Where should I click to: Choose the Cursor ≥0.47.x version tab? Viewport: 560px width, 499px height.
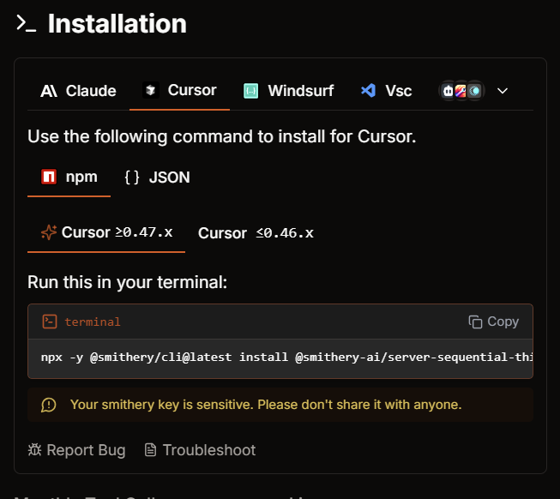pos(106,232)
